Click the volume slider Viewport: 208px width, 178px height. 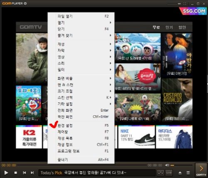click(x=181, y=165)
